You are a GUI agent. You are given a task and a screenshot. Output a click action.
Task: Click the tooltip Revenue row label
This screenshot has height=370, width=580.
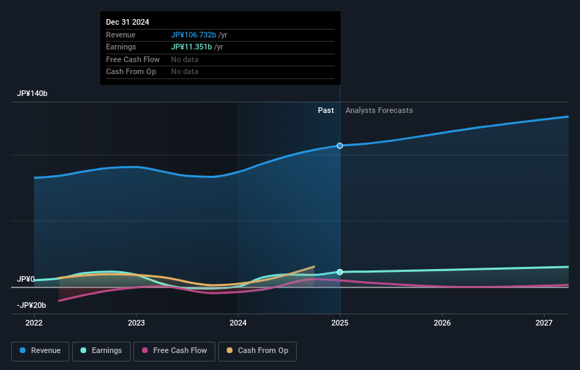[121, 35]
